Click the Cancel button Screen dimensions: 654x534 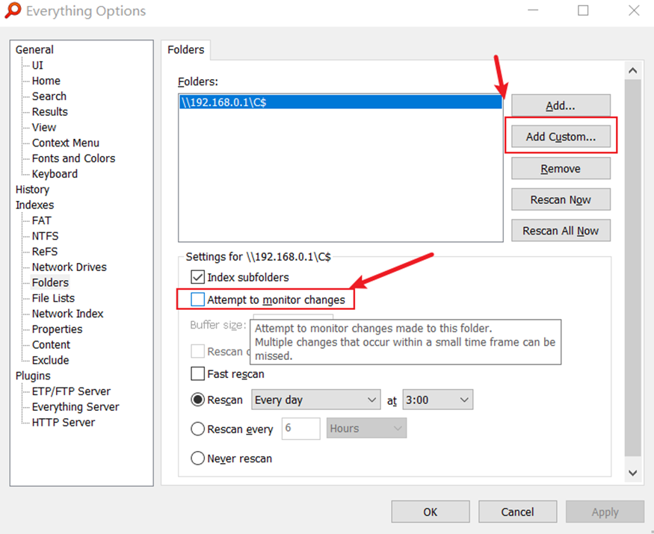pyautogui.click(x=518, y=512)
